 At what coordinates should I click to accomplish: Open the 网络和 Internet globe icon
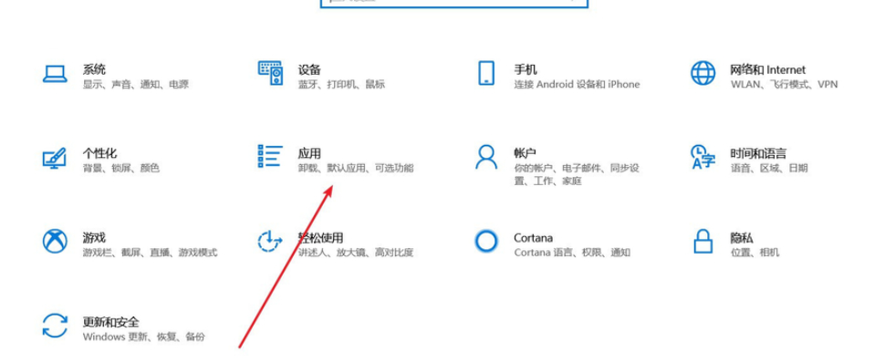coord(703,73)
